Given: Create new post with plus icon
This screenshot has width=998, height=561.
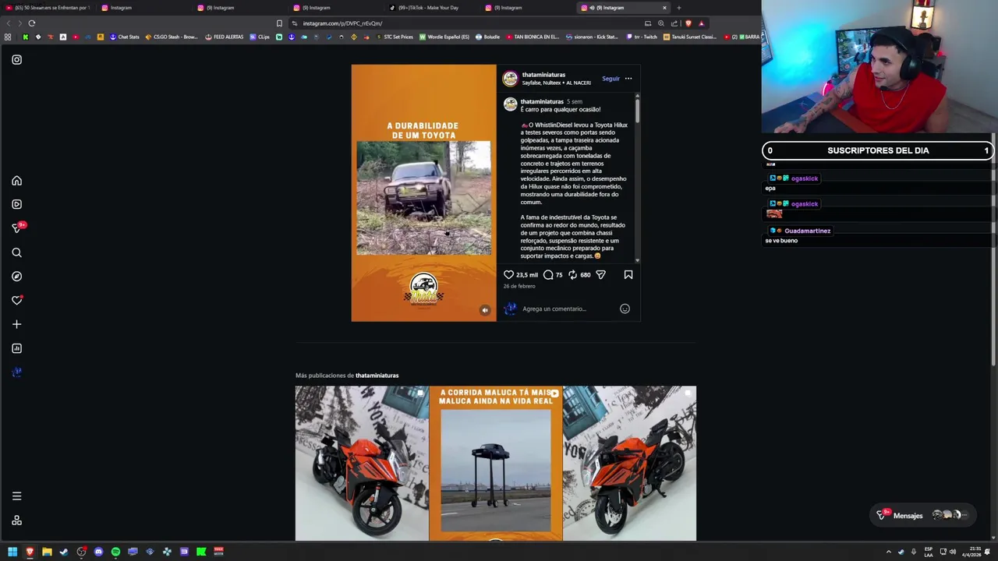Looking at the screenshot, I should (x=16, y=324).
